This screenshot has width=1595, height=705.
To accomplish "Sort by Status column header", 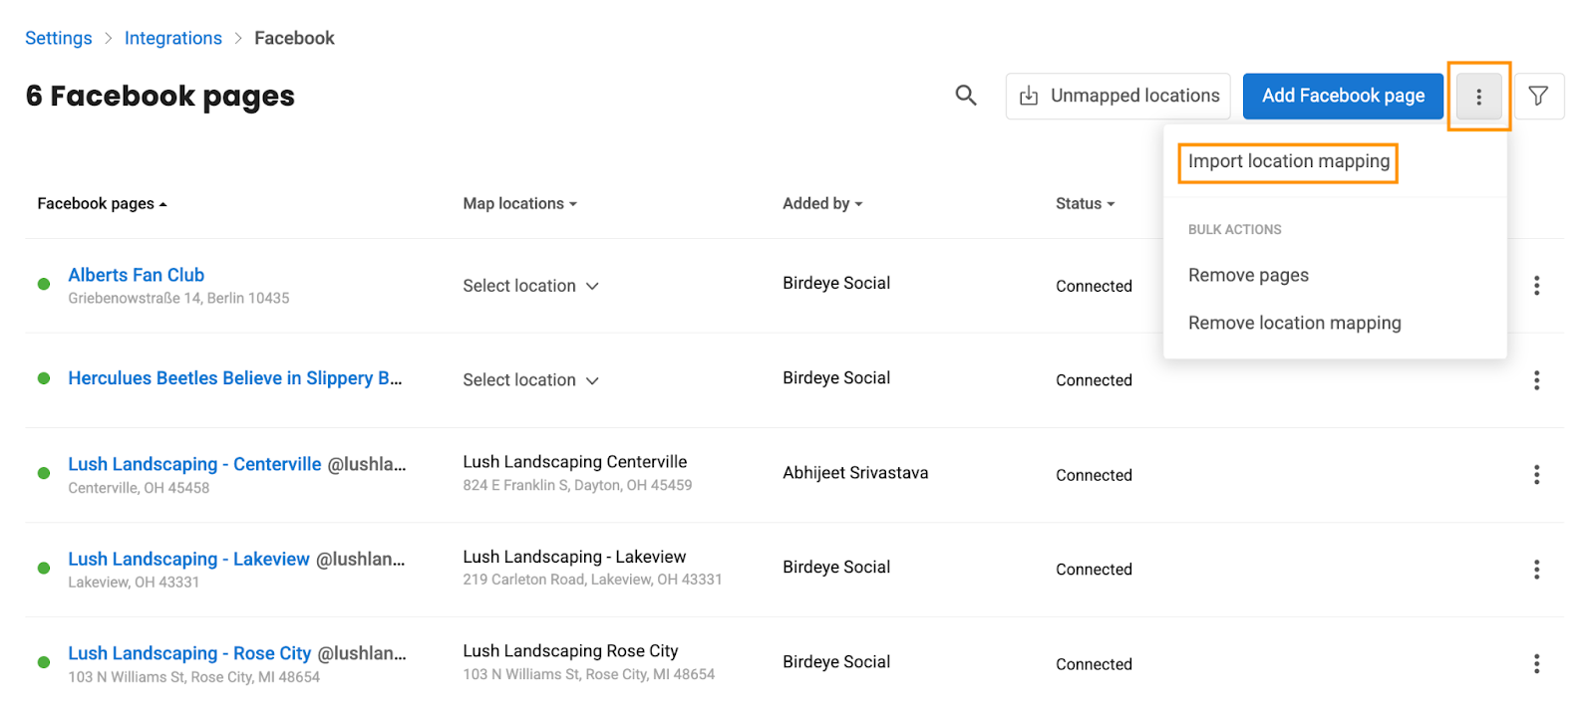I will tap(1085, 203).
